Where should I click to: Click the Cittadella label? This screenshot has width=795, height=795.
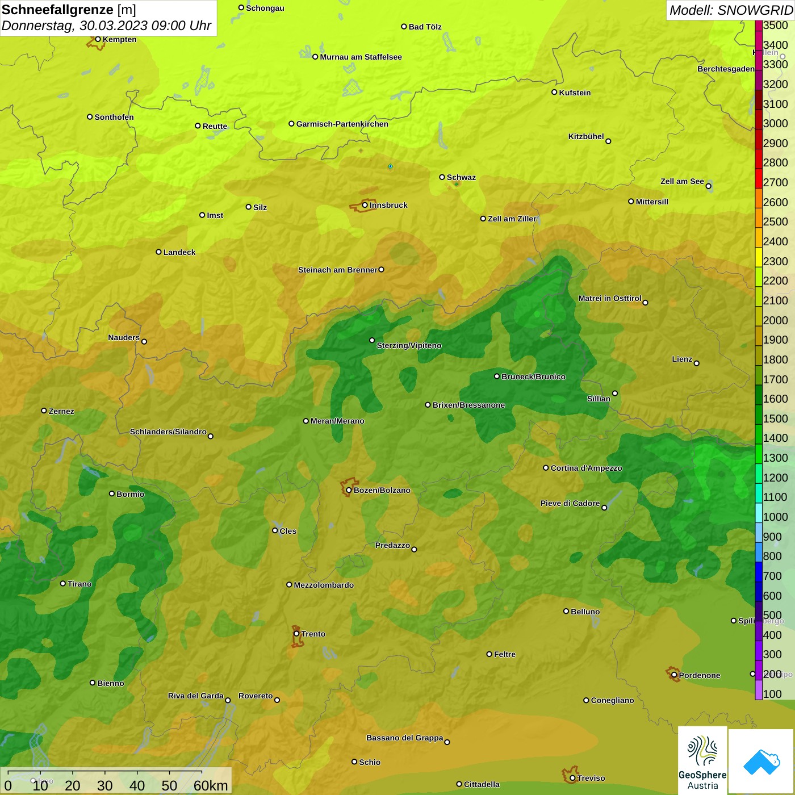click(482, 784)
